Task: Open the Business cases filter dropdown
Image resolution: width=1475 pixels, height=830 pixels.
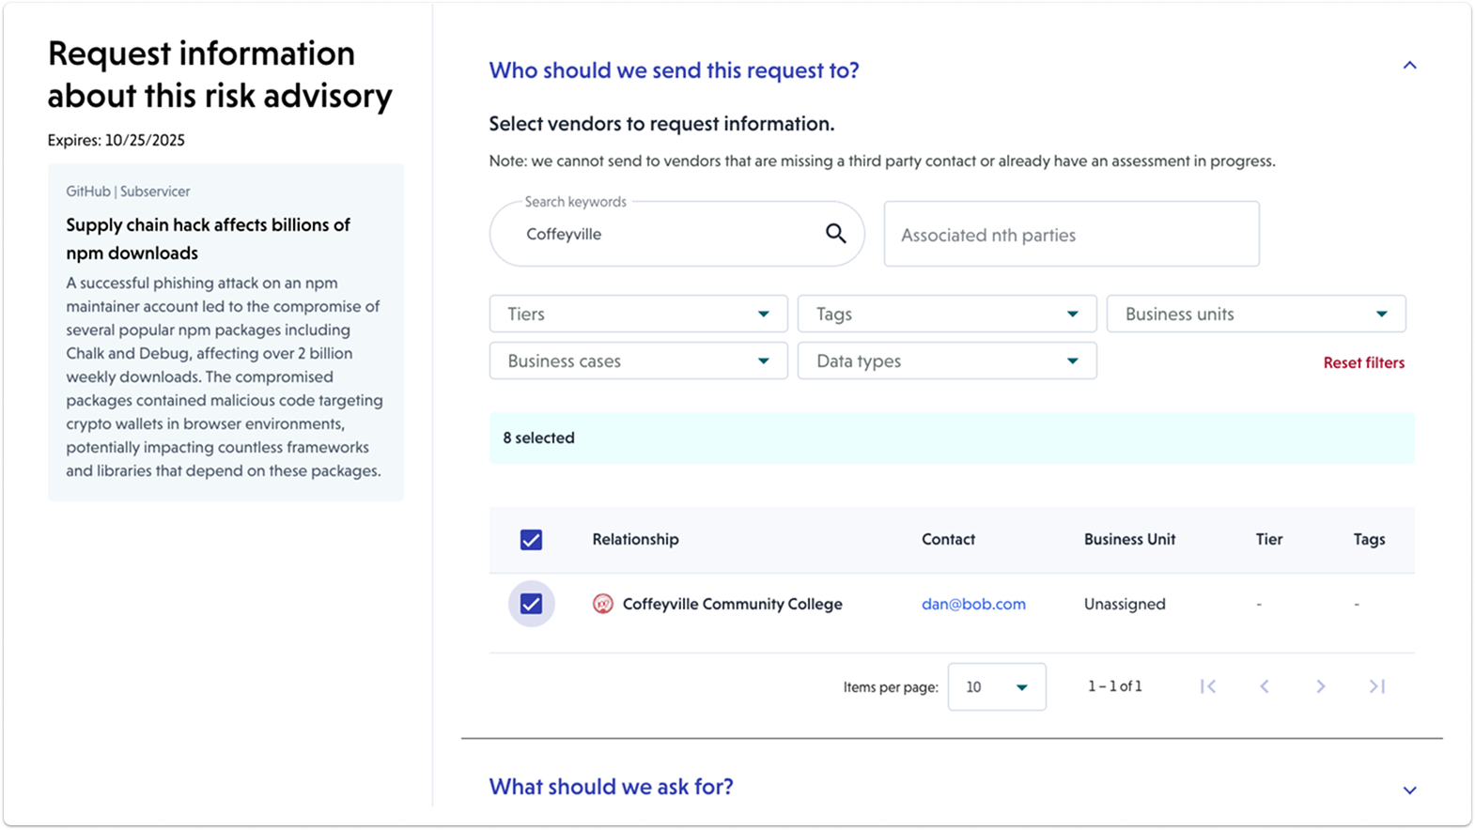Action: pos(638,361)
